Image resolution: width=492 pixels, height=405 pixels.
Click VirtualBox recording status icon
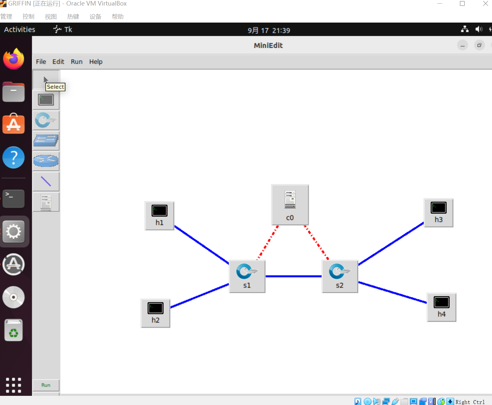coord(423,401)
